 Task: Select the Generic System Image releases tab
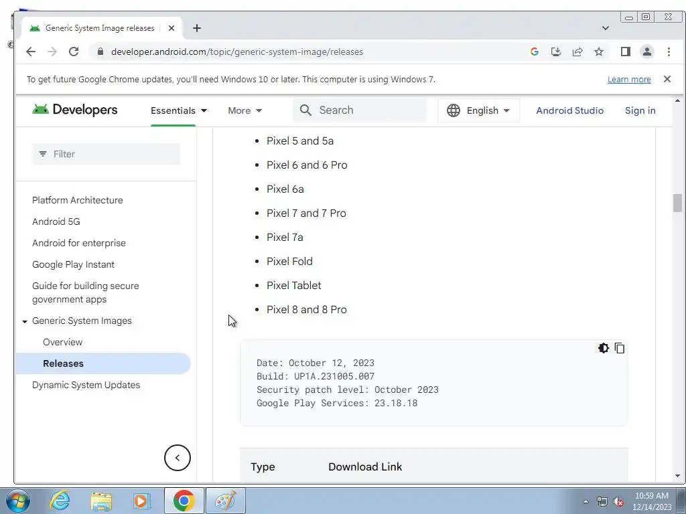pyautogui.click(x=101, y=28)
